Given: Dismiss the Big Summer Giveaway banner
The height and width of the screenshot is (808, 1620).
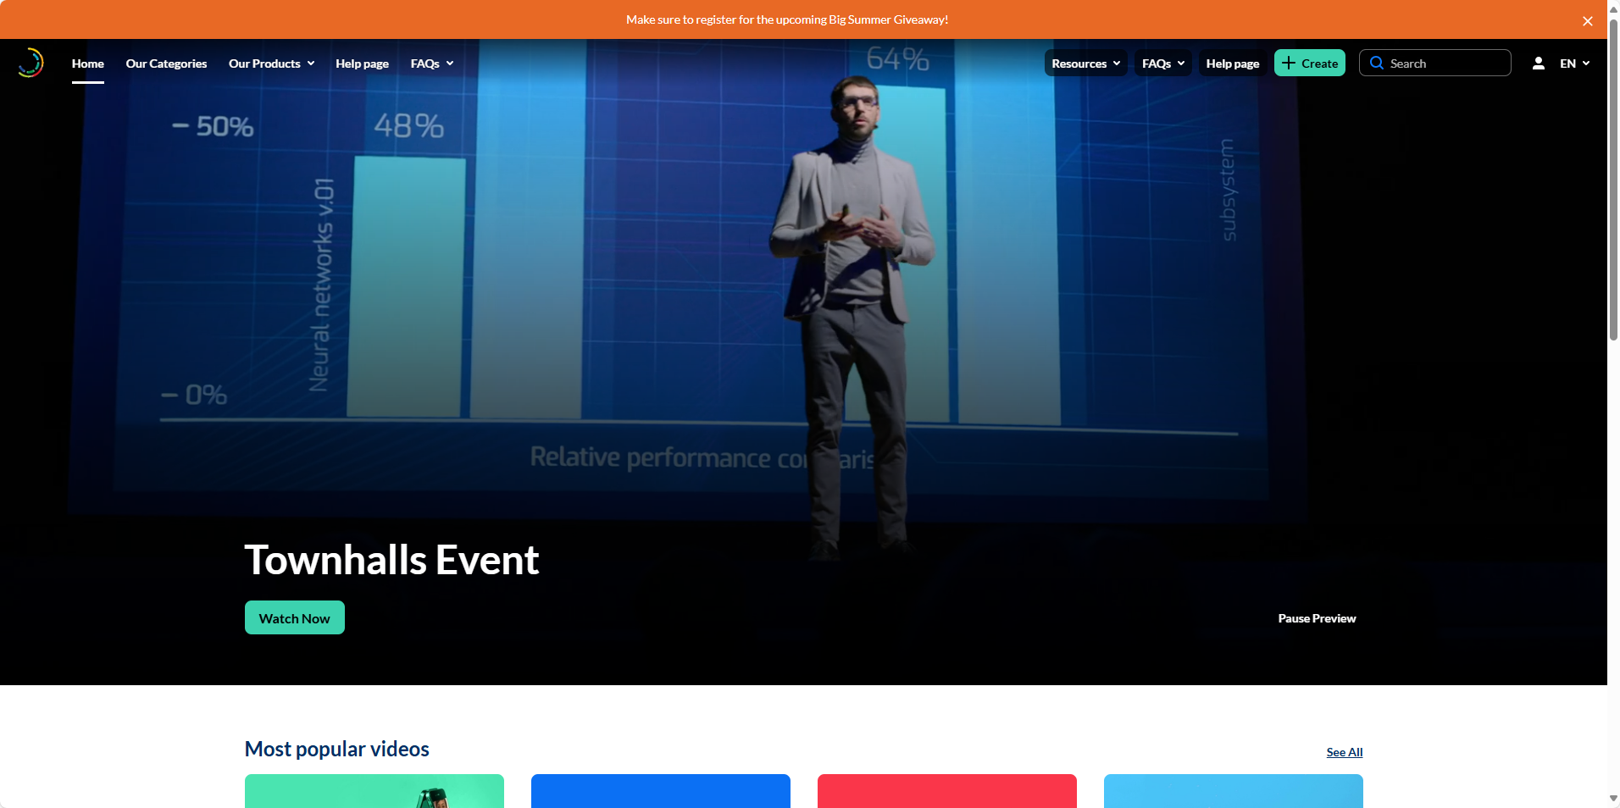Looking at the screenshot, I should tap(1588, 21).
